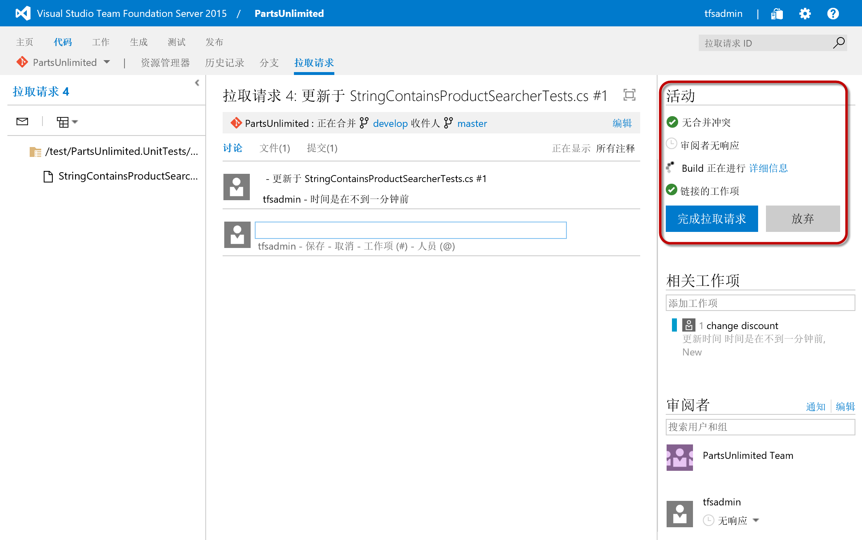Viewport: 862px width, 540px height.
Task: Click the folder icon for /test/PartsUnlimited.UnitTests
Action: [35, 152]
